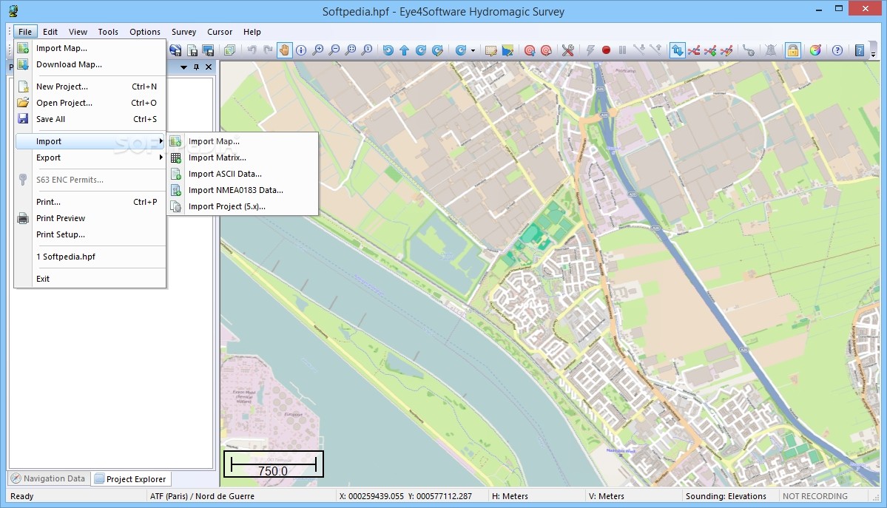This screenshot has width=887, height=508.
Task: Toggle the padlock lock button
Action: tap(792, 50)
